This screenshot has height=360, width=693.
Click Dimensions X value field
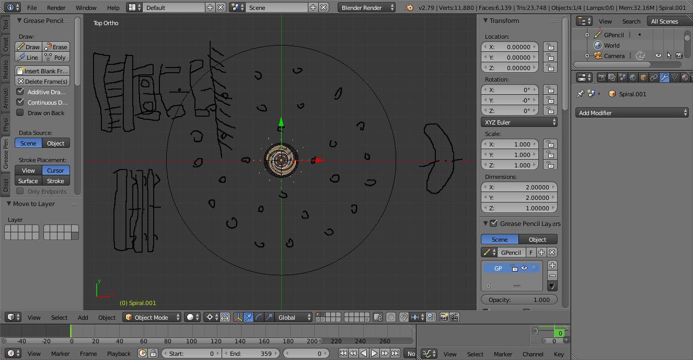point(519,187)
